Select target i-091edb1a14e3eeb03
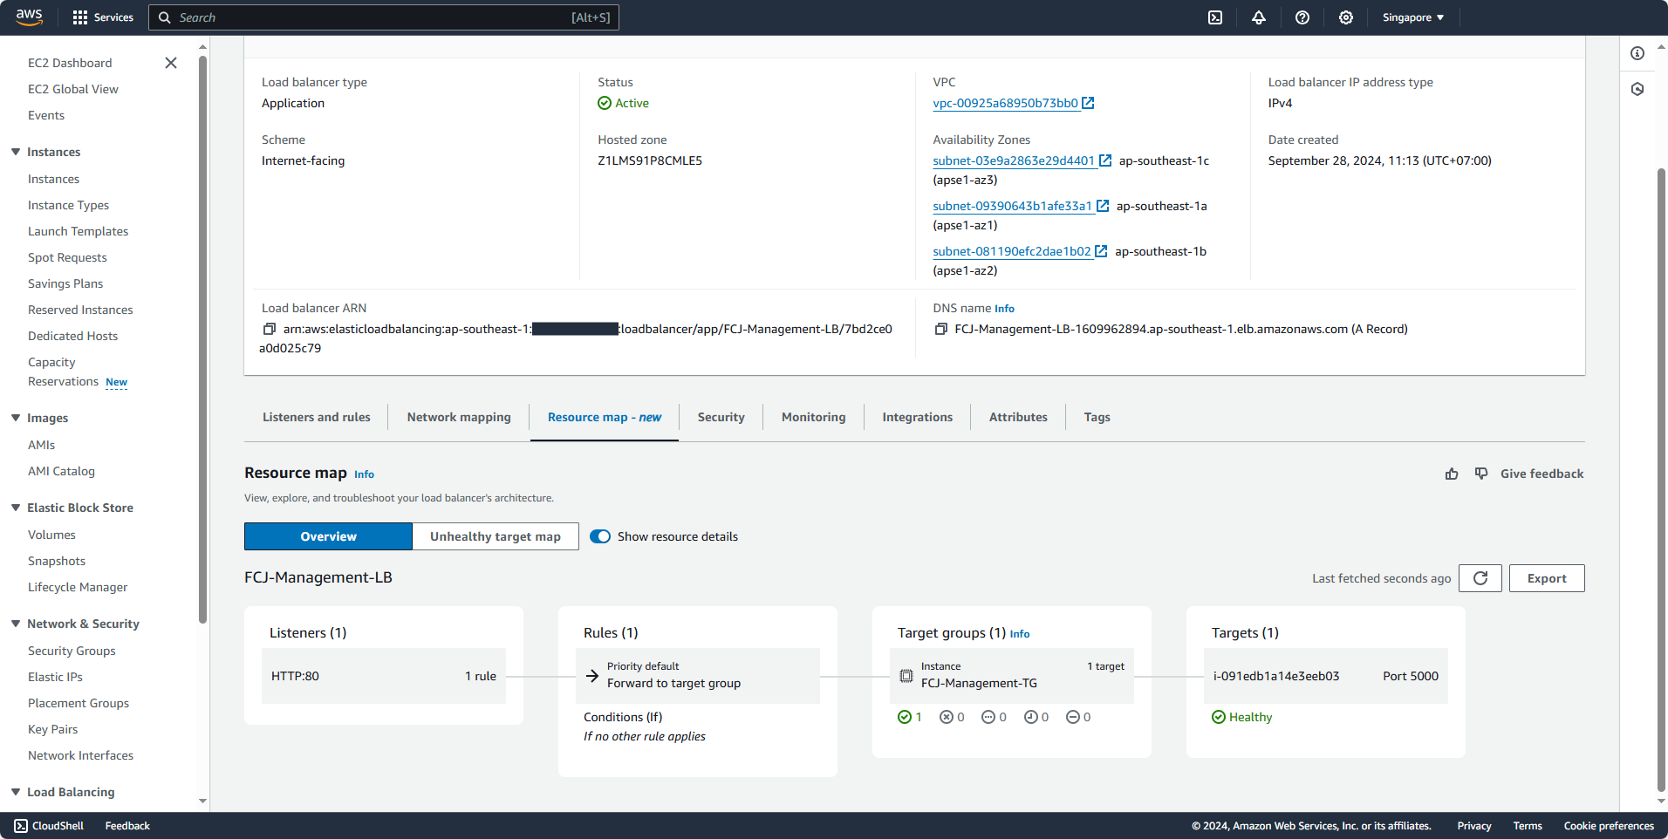This screenshot has width=1668, height=839. click(x=1326, y=676)
